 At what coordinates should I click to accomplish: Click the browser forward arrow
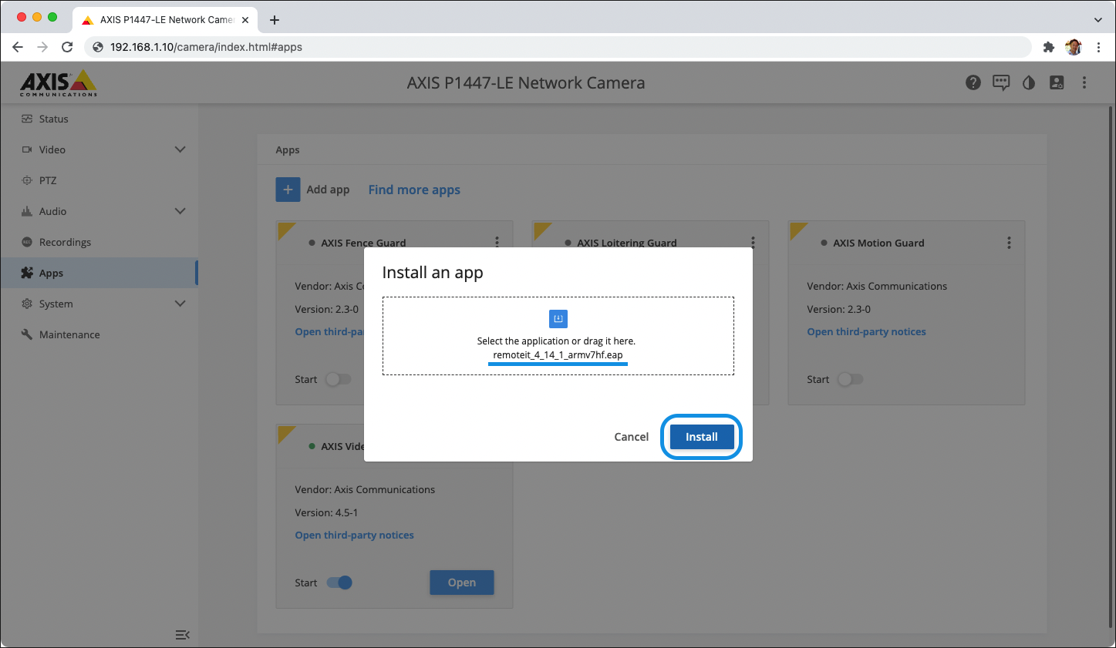(x=42, y=47)
